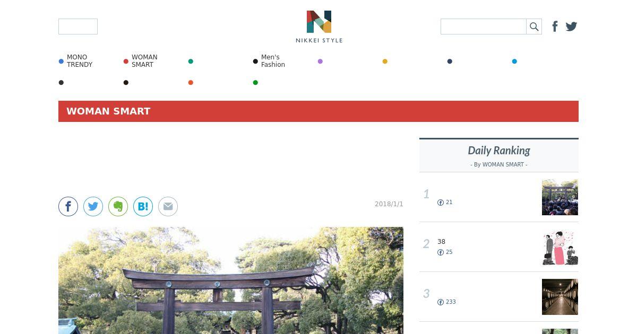Click Facebook count icon beside 233
The height and width of the screenshot is (334, 637).
coord(441,302)
